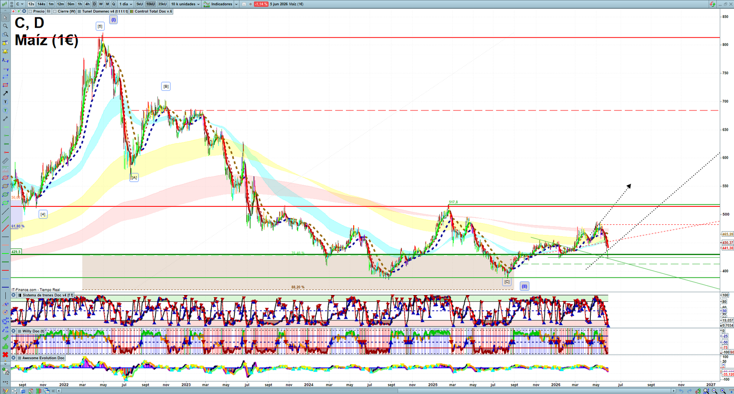Open the 1 día timeframe dropdown
The height and width of the screenshot is (394, 734).
point(126,4)
